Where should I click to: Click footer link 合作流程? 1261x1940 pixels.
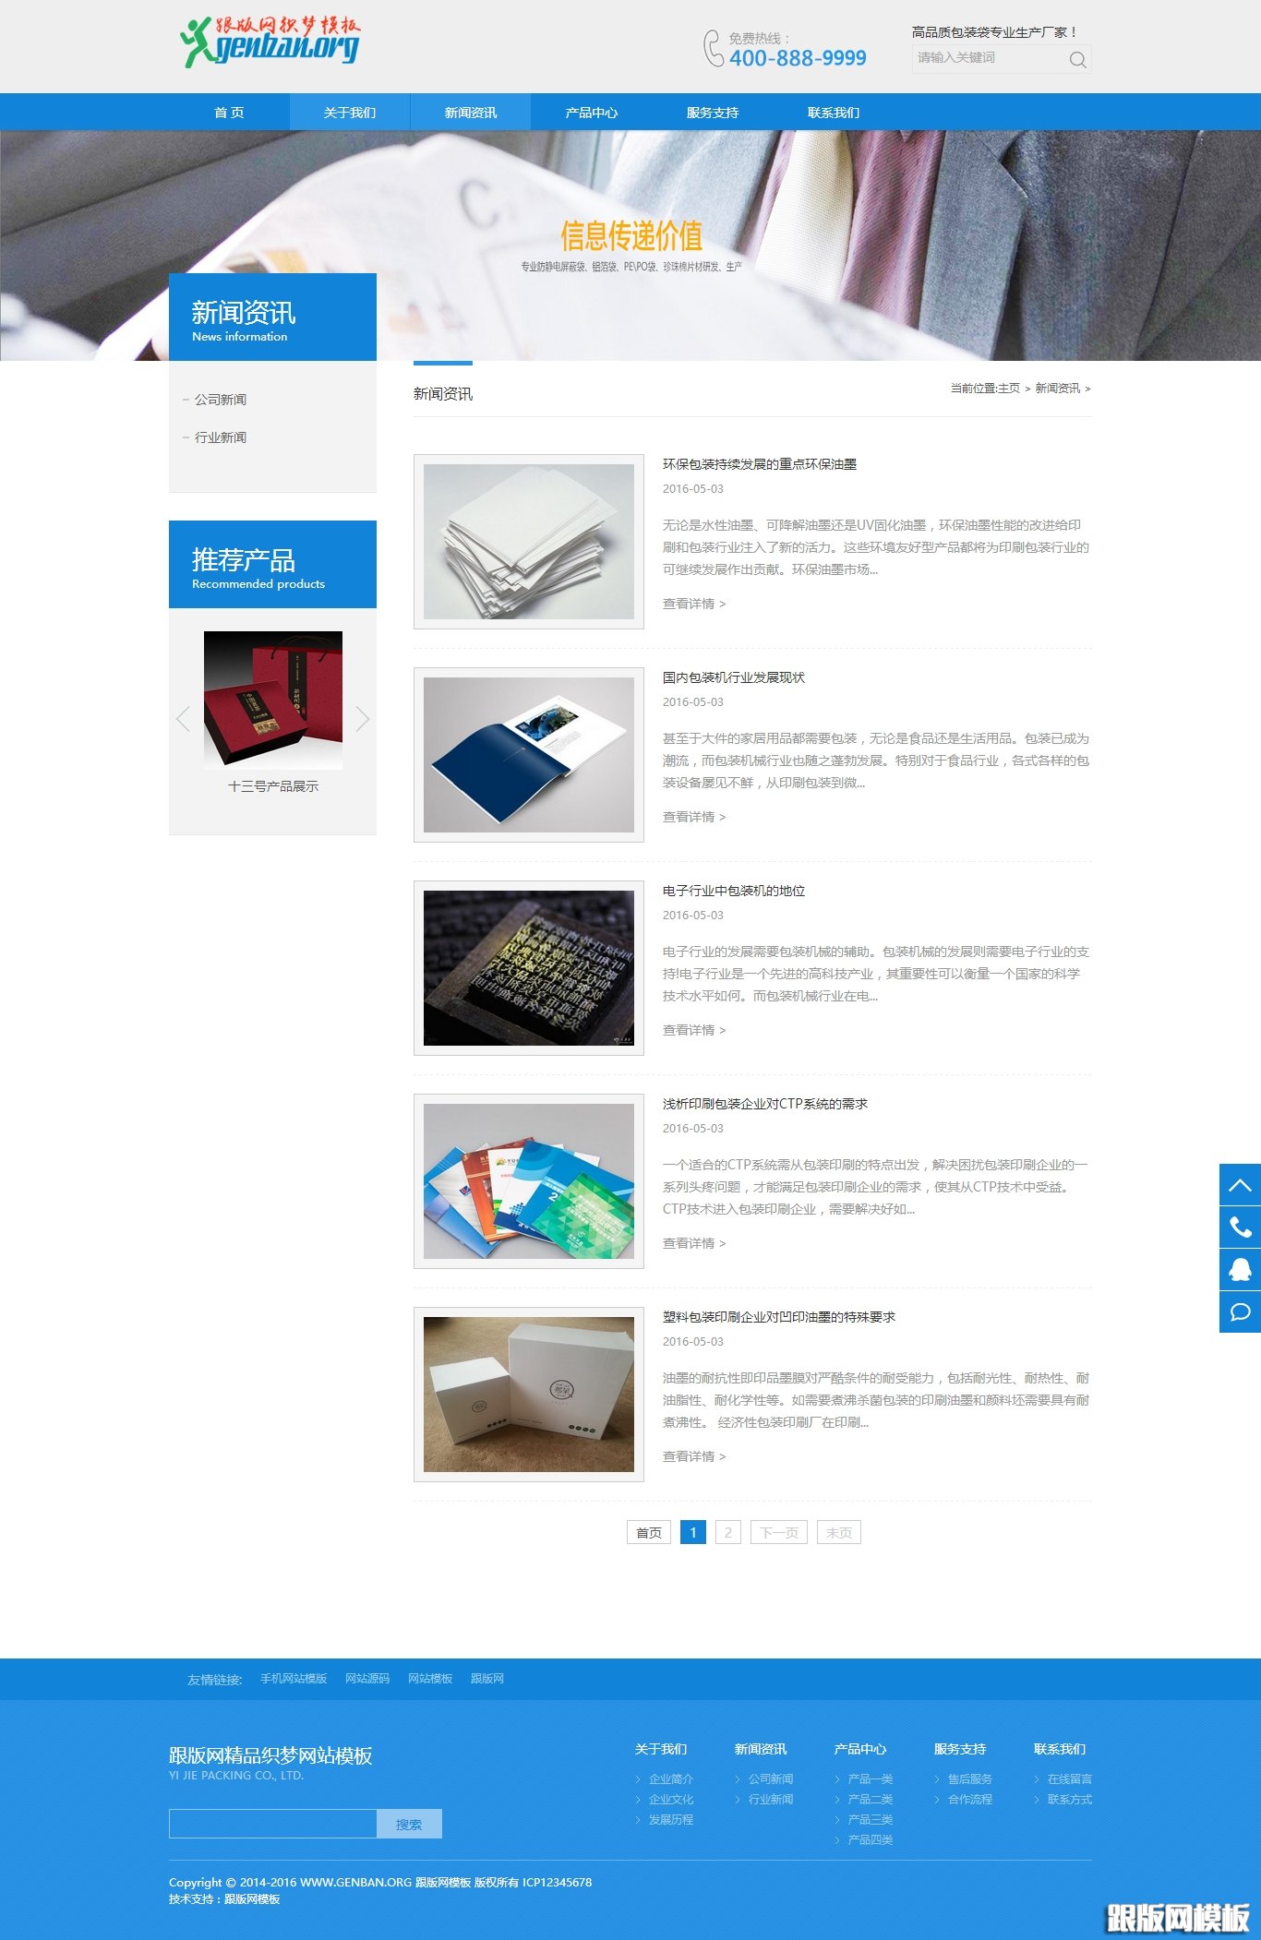point(970,1800)
